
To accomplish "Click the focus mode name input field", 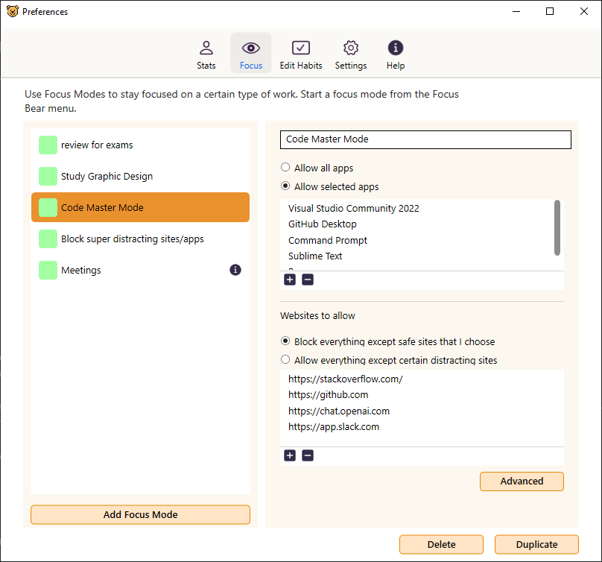I will pos(425,139).
